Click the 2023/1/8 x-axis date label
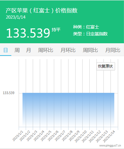The height and width of the screenshot is (149, 124). pyautogui.click(x=67, y=136)
